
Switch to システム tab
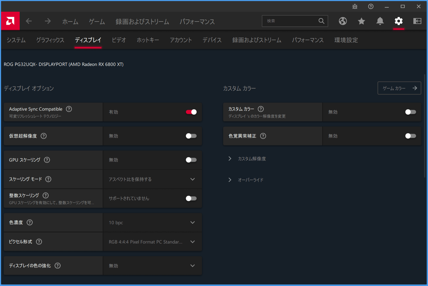click(16, 40)
